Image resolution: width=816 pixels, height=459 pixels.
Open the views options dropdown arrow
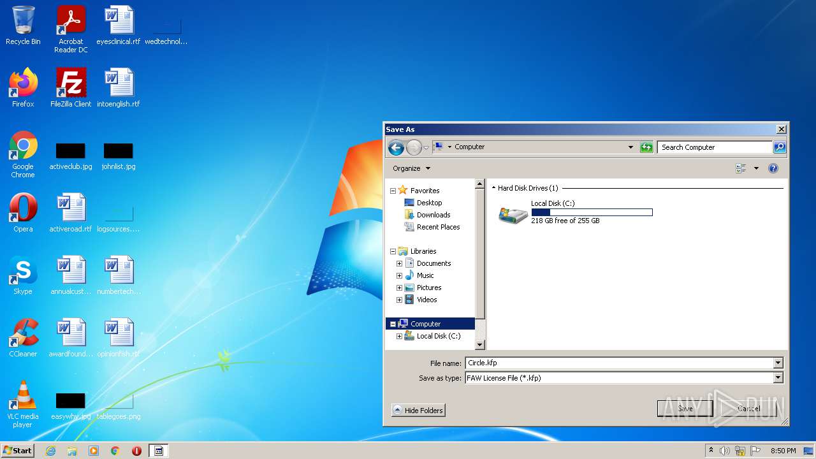tap(756, 168)
